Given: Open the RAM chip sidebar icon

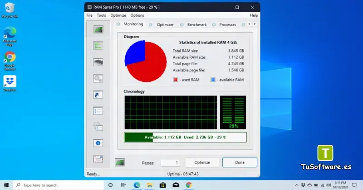Looking at the screenshot, I should [x=98, y=62].
